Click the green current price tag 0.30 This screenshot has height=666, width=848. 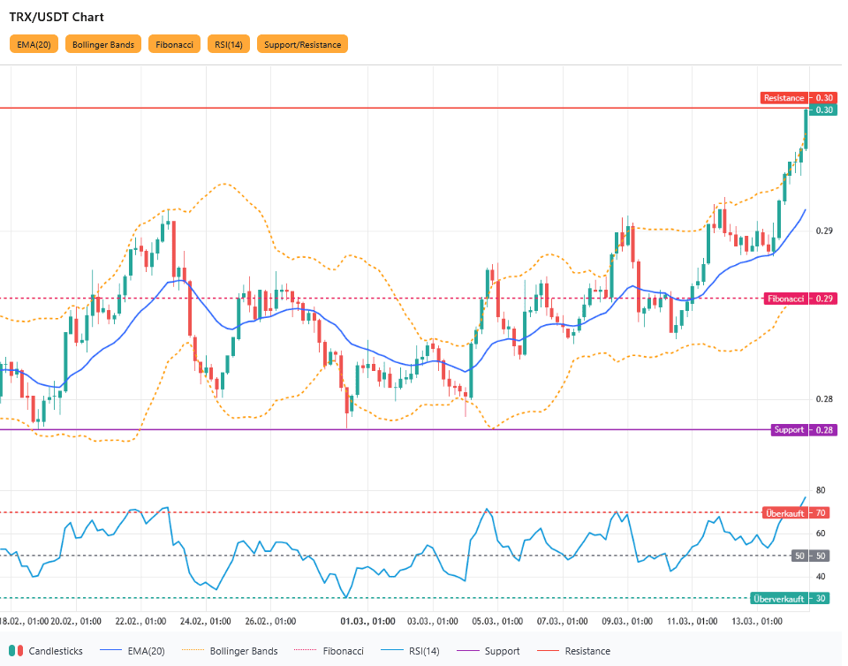(x=823, y=110)
